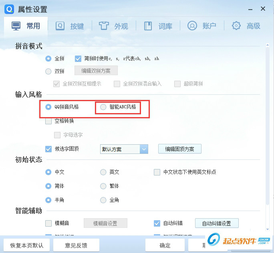
Task: Open the 高级 tab
Action: click(x=254, y=26)
